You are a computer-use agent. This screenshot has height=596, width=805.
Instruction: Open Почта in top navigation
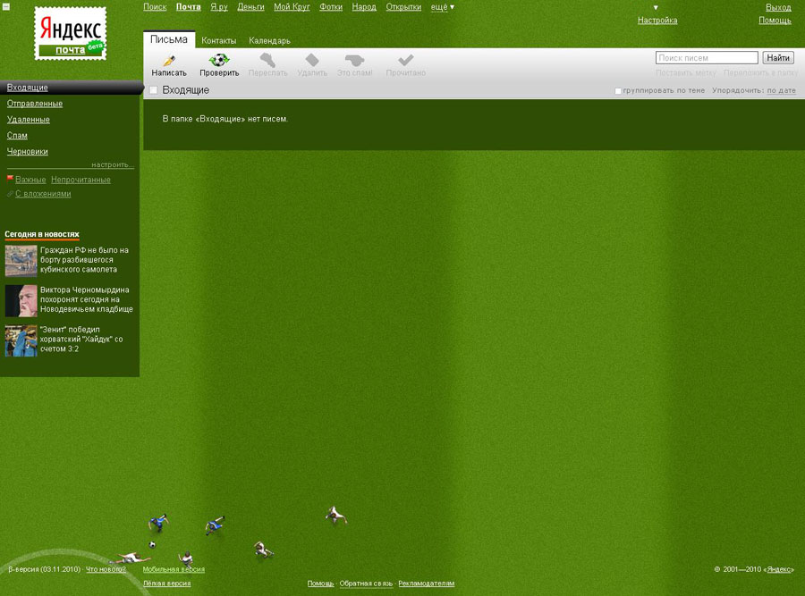(x=189, y=7)
